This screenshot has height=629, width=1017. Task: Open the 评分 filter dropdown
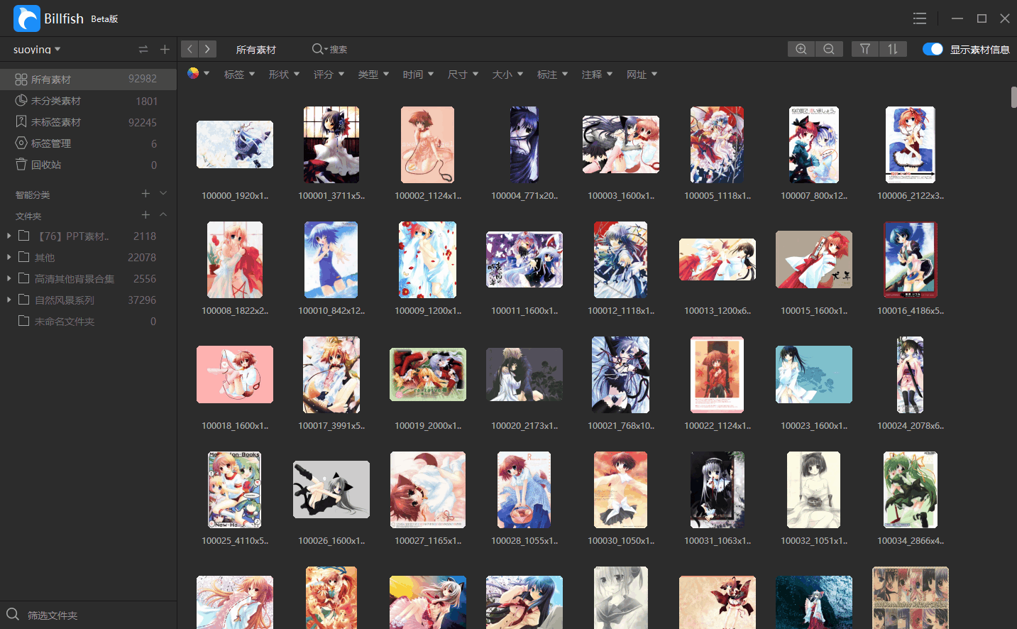pyautogui.click(x=329, y=75)
